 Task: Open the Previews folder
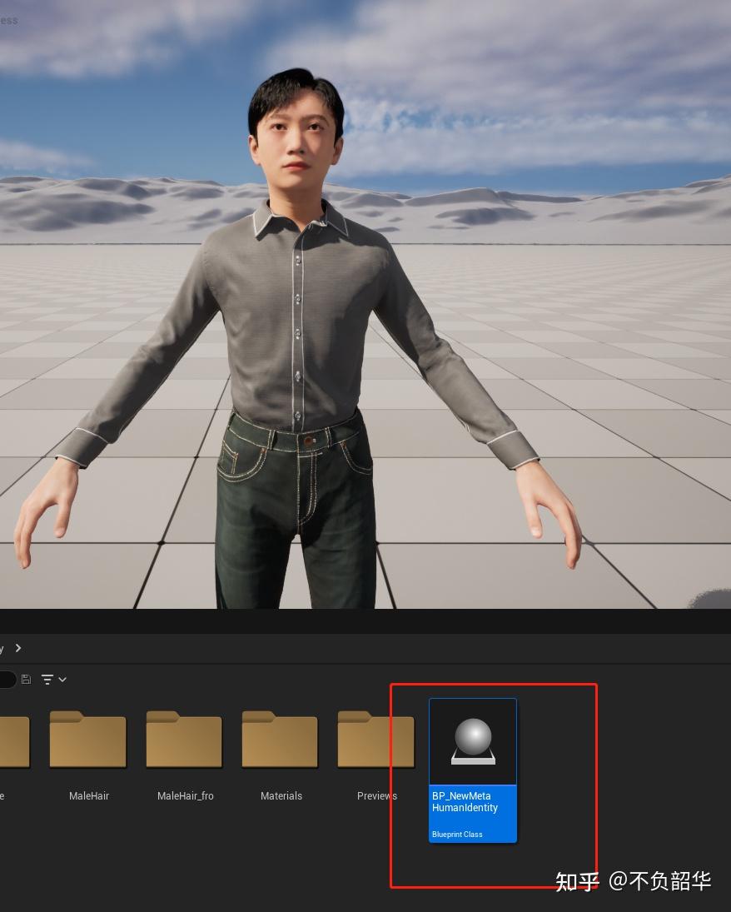pyautogui.click(x=375, y=739)
